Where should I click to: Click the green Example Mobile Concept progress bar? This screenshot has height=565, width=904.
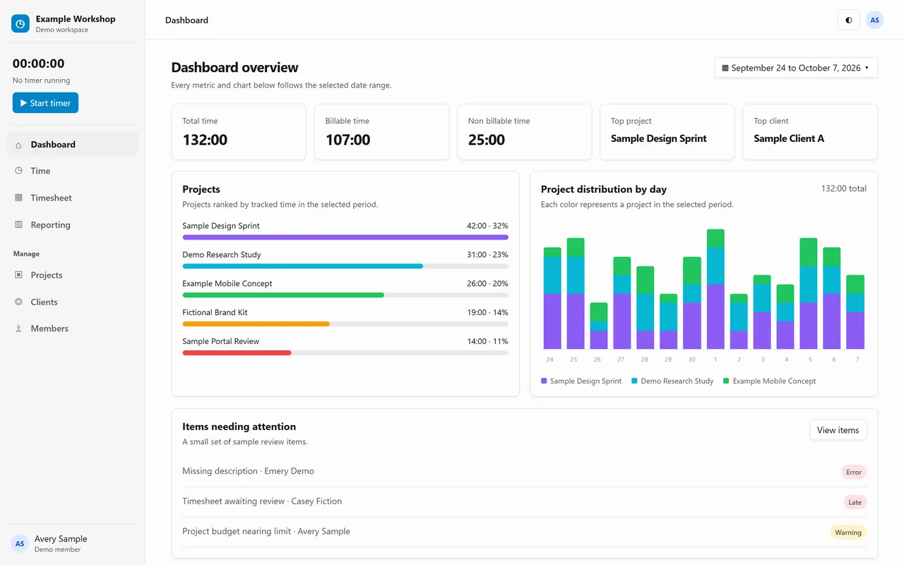click(283, 295)
